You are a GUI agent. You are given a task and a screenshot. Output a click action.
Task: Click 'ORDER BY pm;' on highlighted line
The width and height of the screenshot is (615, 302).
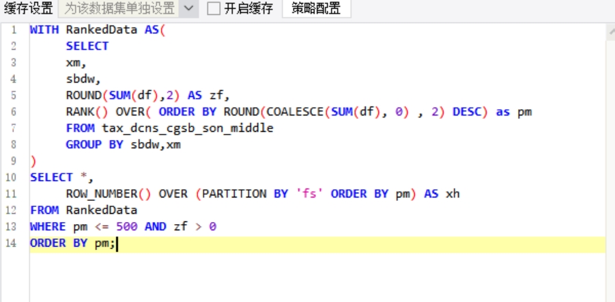(72, 243)
